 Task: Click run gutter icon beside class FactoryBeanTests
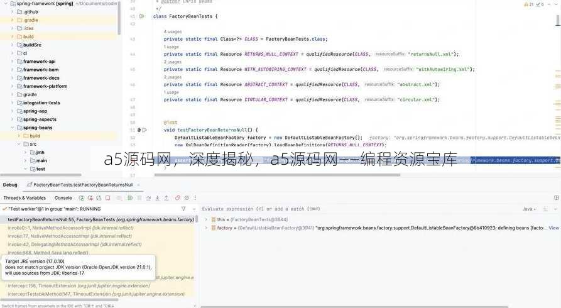pos(142,16)
